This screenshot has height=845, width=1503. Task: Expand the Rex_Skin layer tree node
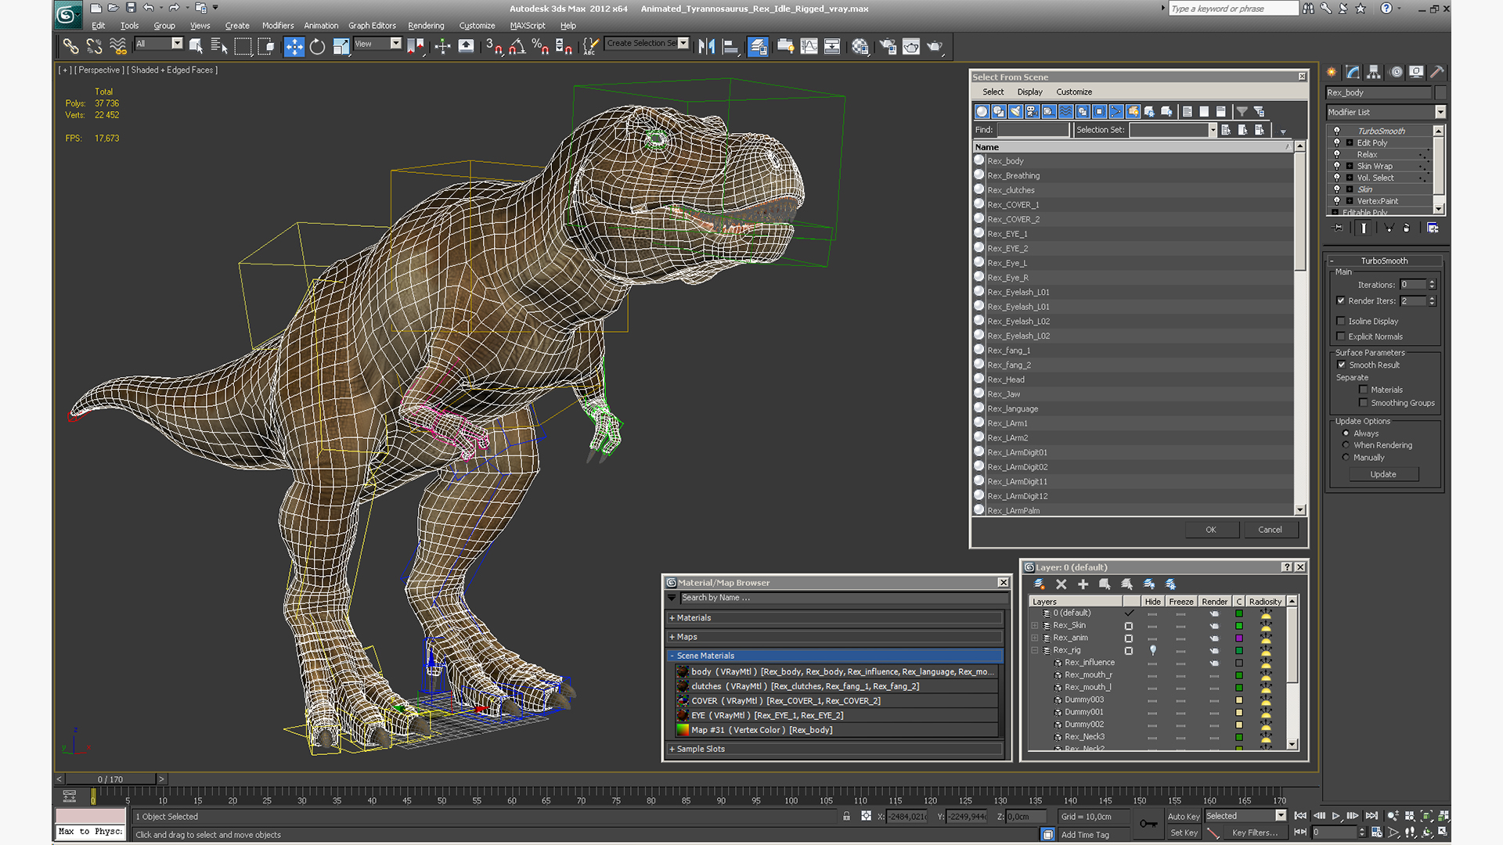(1035, 626)
